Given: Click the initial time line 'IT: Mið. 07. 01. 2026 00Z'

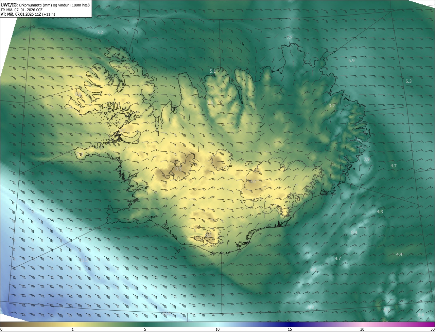Looking at the screenshot, I should [x=21, y=10].
